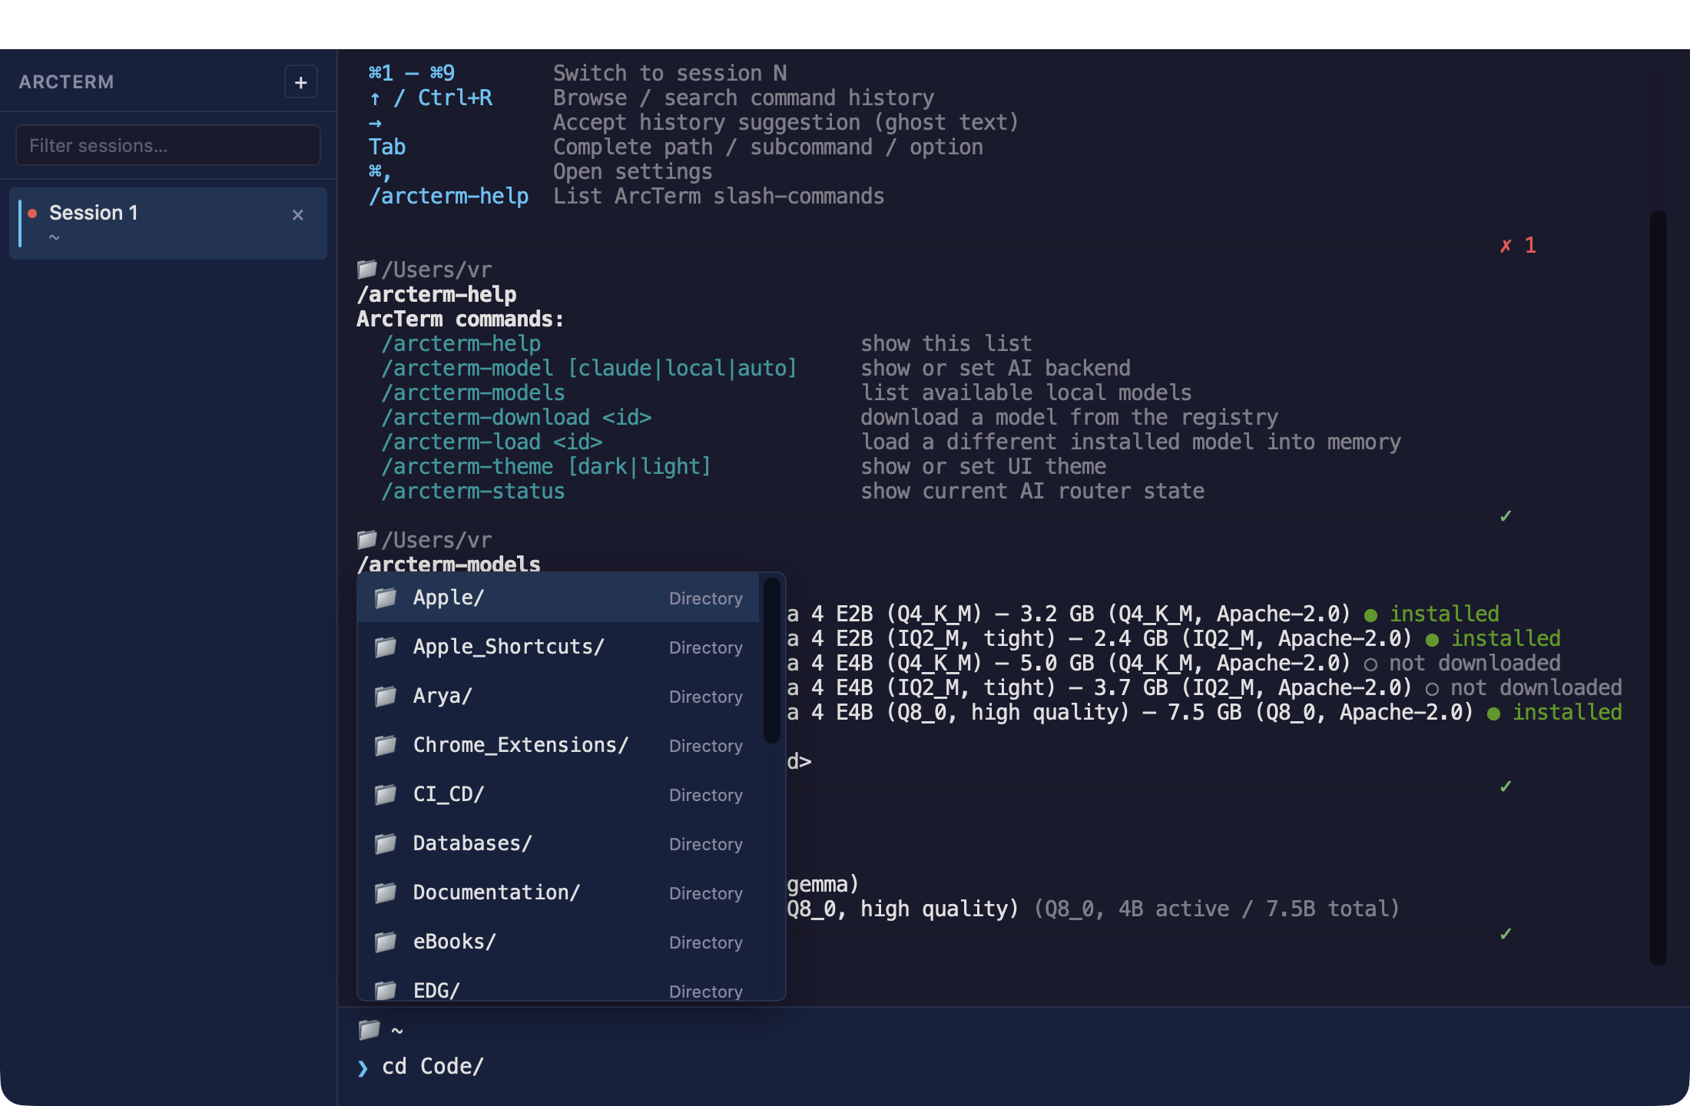Screen dimensions: 1690x1106
Task: Click the /arcterm-status command
Action: tap(473, 492)
